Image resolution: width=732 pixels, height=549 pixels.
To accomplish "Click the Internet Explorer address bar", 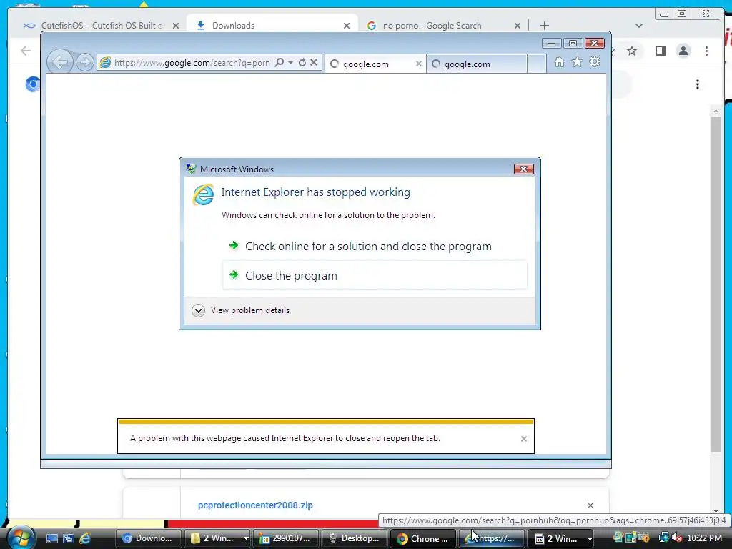I will click(192, 63).
